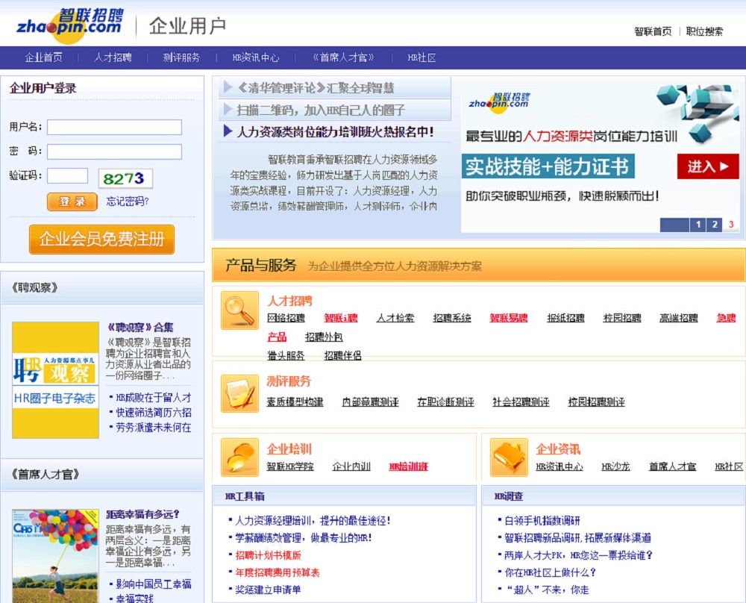The height and width of the screenshot is (603, 746).
Task: Open 年度招聘费用预算表 link
Action: point(278,572)
